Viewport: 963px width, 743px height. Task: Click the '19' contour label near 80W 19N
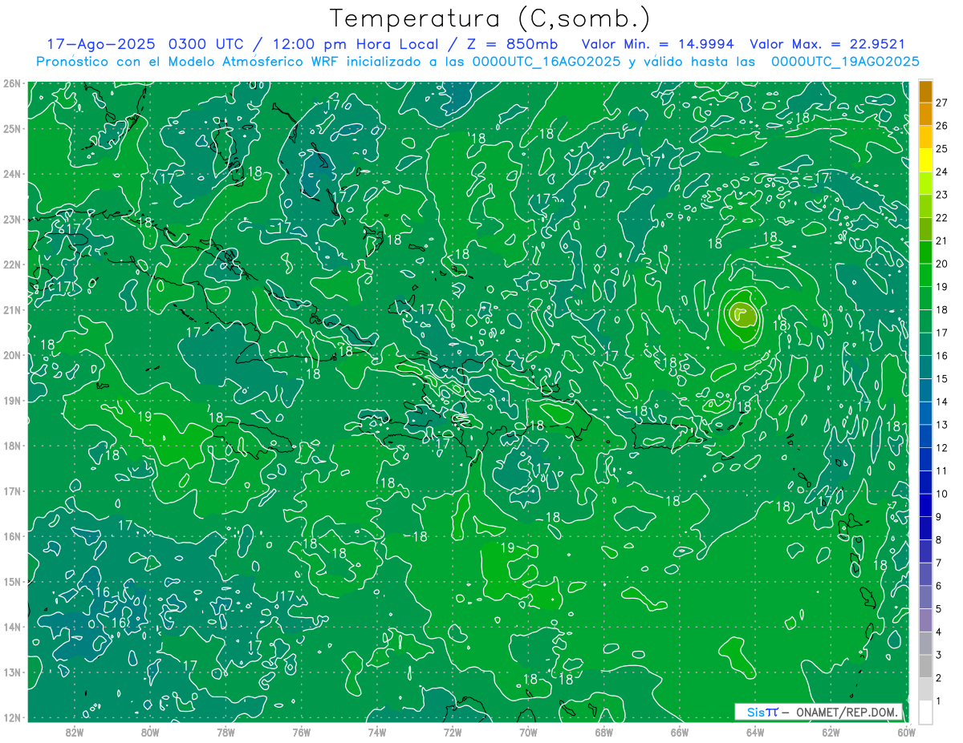point(144,416)
